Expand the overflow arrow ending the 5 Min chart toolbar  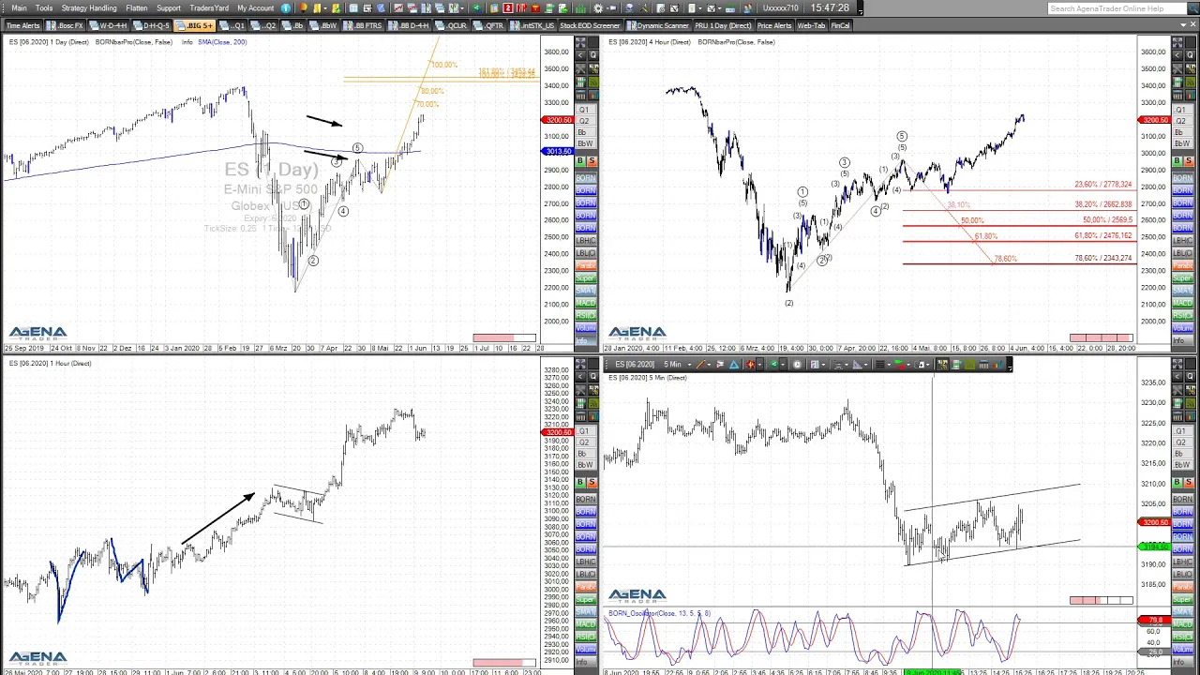click(x=1010, y=365)
